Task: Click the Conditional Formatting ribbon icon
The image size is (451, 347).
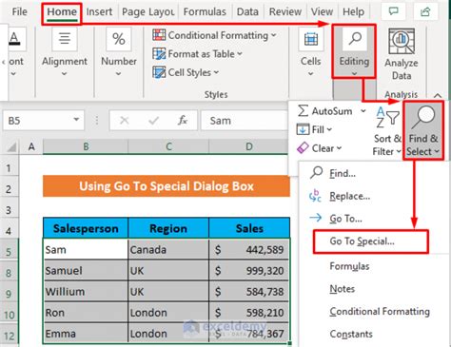Action: tap(159, 35)
